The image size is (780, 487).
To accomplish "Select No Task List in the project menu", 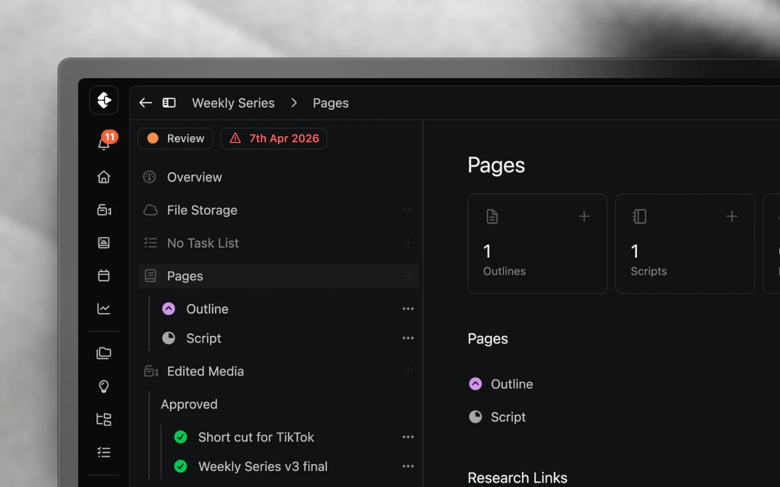I will (x=278, y=243).
